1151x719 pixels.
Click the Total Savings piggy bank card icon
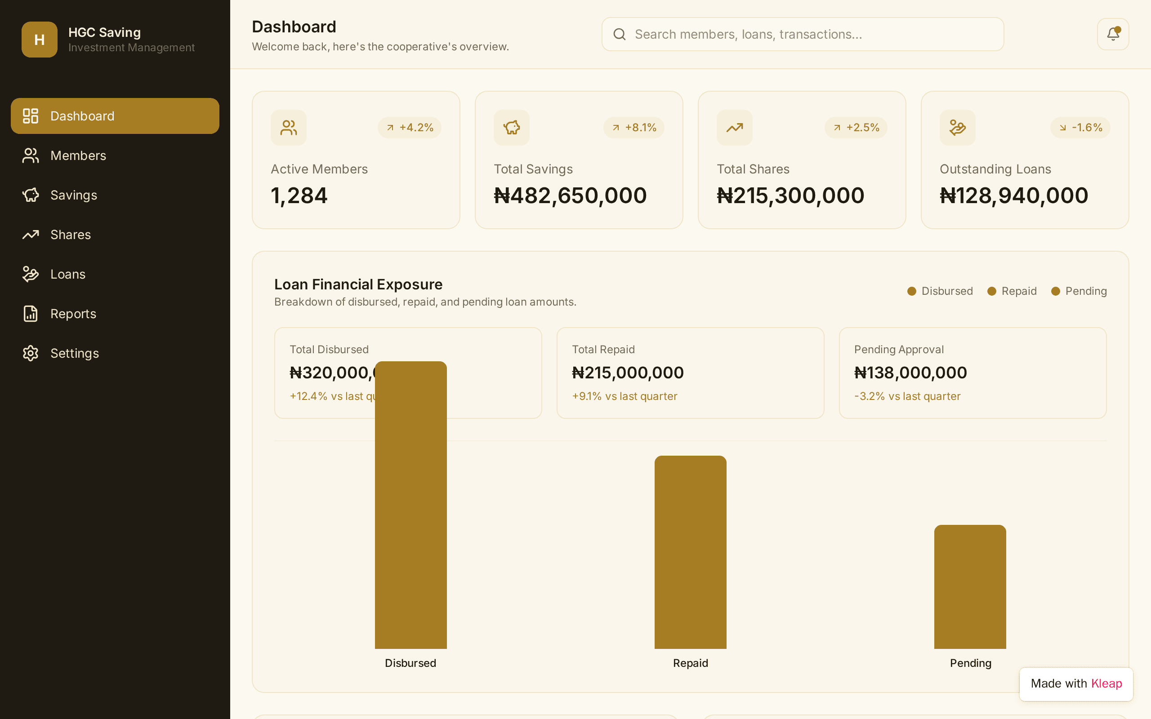click(512, 128)
